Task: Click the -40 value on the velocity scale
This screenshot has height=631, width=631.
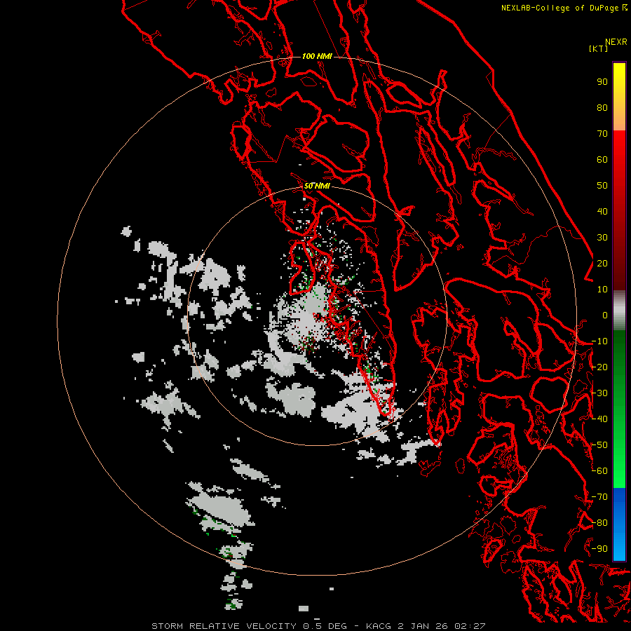Action: 599,419
